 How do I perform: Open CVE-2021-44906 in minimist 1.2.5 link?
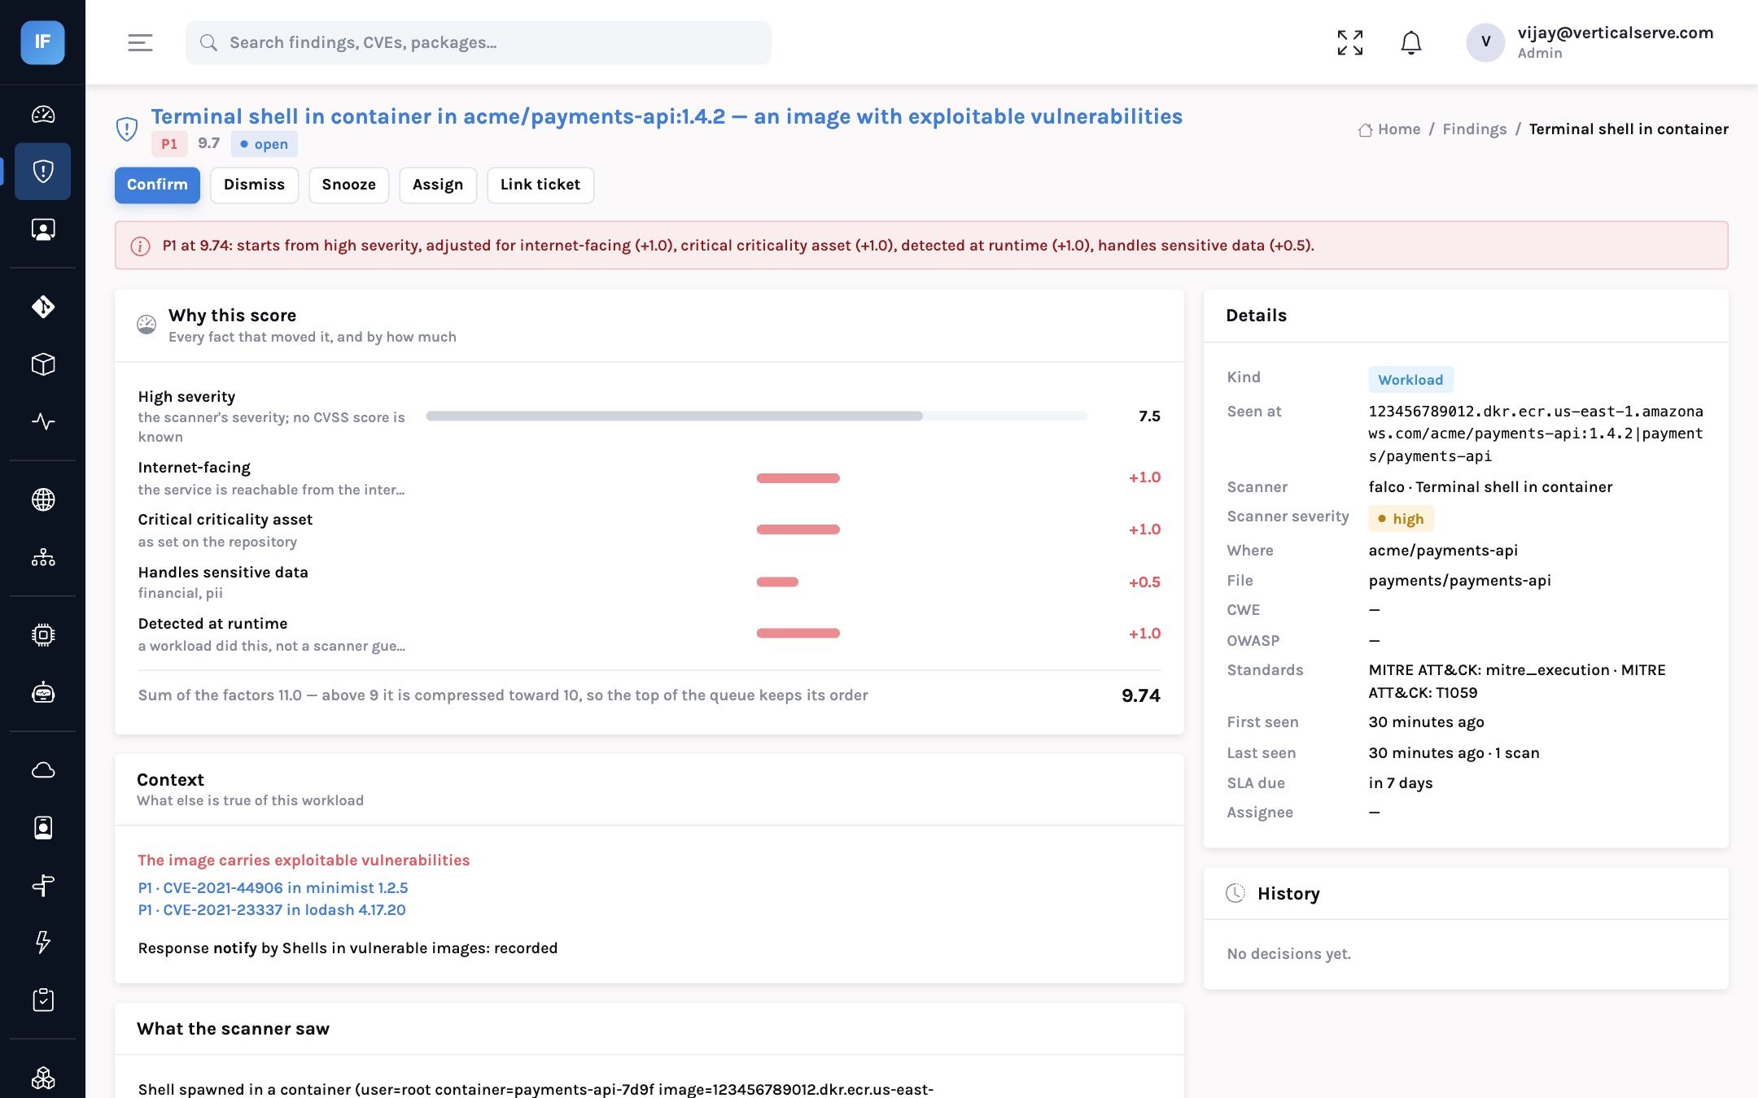[273, 888]
